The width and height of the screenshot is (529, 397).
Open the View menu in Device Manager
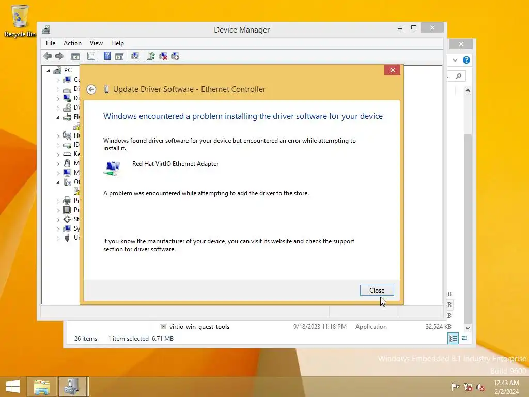[x=96, y=43]
